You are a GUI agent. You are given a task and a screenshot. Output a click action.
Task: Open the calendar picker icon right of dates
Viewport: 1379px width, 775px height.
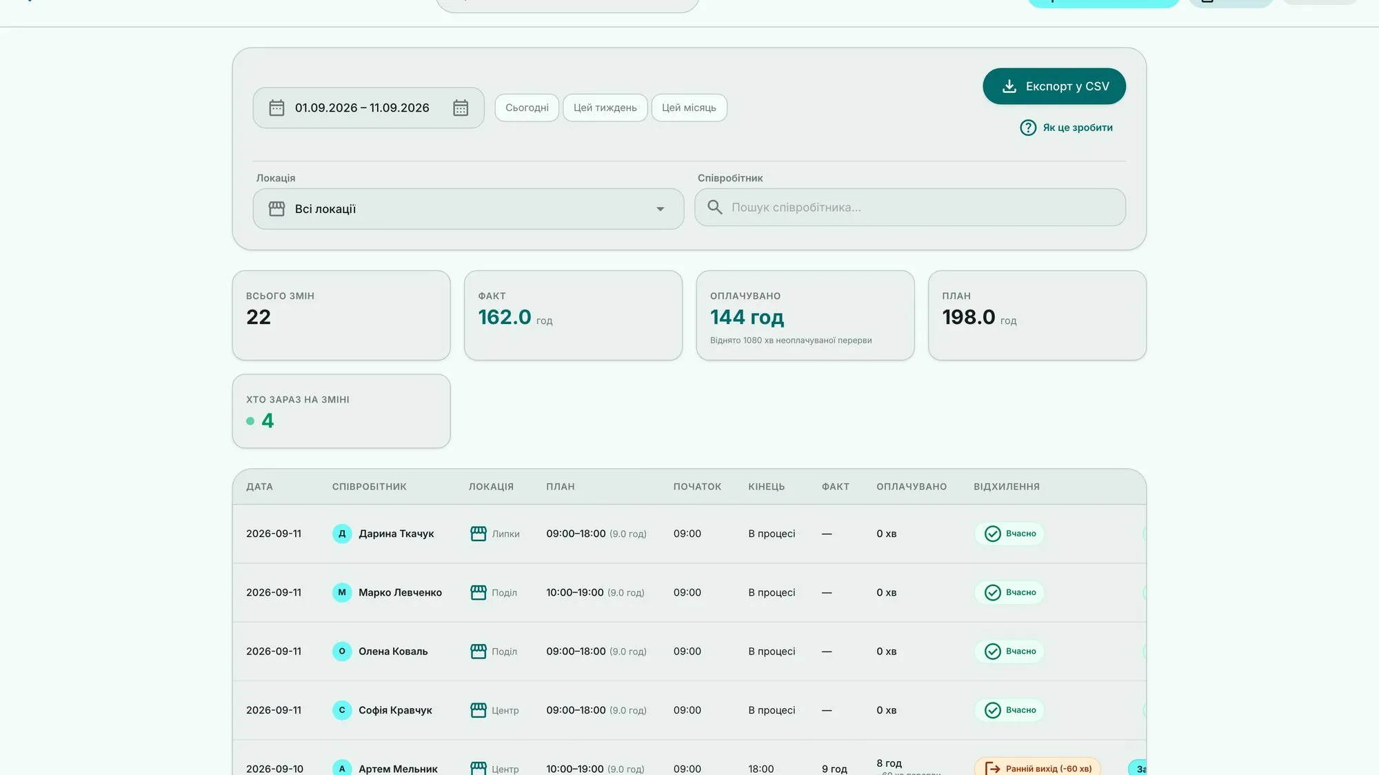coord(461,108)
